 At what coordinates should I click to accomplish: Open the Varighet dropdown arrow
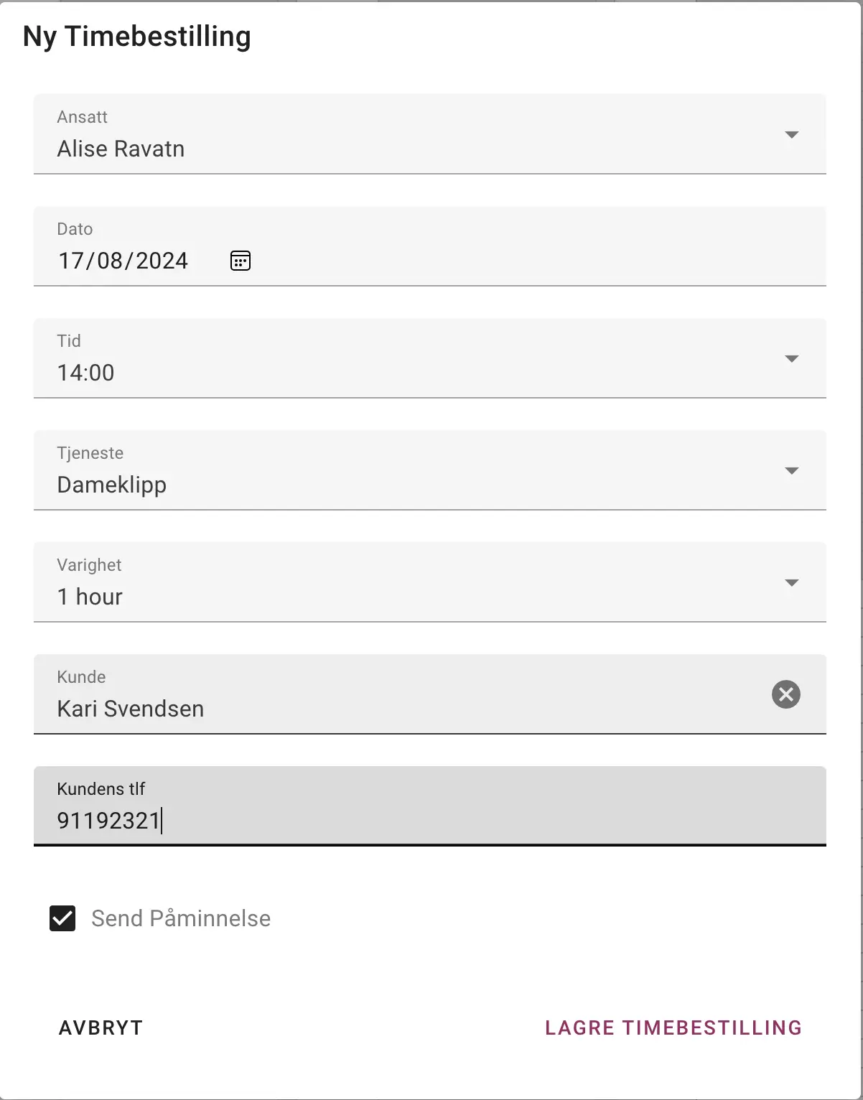(x=791, y=583)
